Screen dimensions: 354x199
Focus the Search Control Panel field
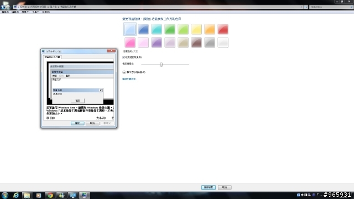click(x=331, y=7)
